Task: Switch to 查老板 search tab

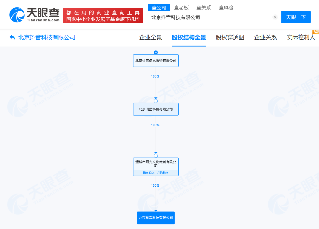Action: click(181, 7)
